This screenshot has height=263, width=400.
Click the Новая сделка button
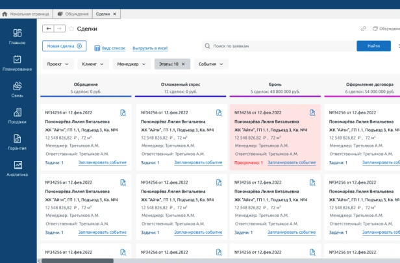(64, 46)
